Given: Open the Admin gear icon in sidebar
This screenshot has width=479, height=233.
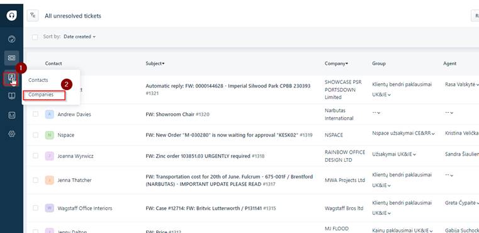Looking at the screenshot, I should [x=11, y=134].
